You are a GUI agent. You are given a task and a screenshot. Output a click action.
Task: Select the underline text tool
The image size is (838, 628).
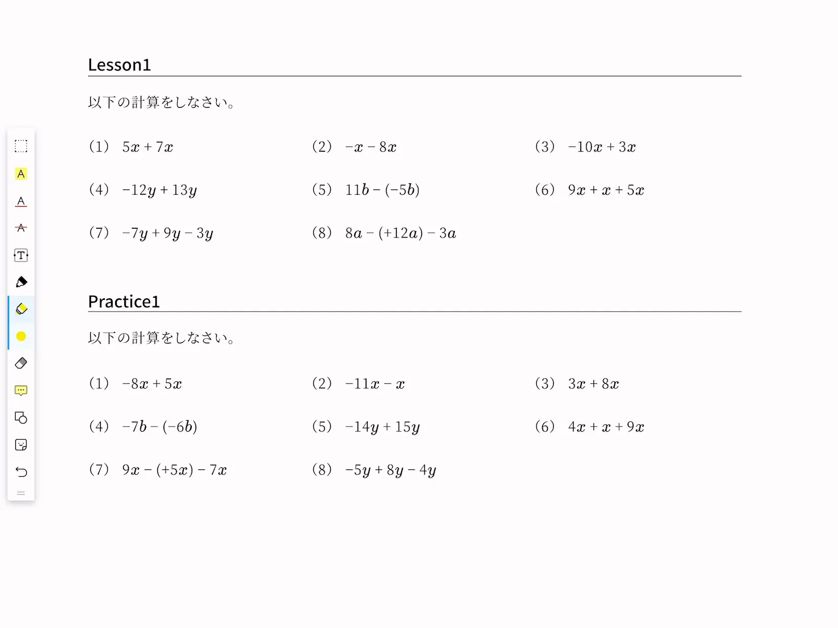[x=21, y=201]
